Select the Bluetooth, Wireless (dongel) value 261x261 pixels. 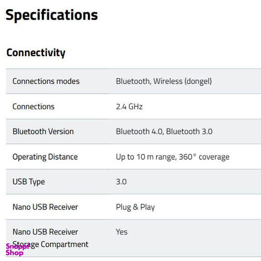[164, 82]
